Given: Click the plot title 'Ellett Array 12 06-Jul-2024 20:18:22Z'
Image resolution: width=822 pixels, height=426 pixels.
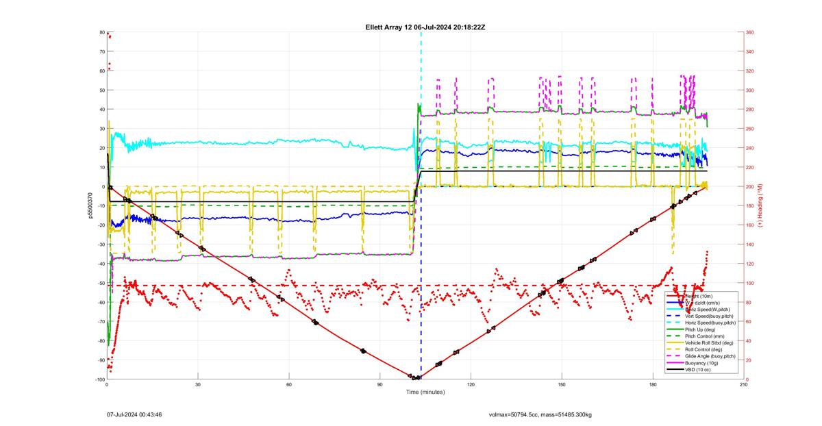Looking at the screenshot, I should (425, 27).
